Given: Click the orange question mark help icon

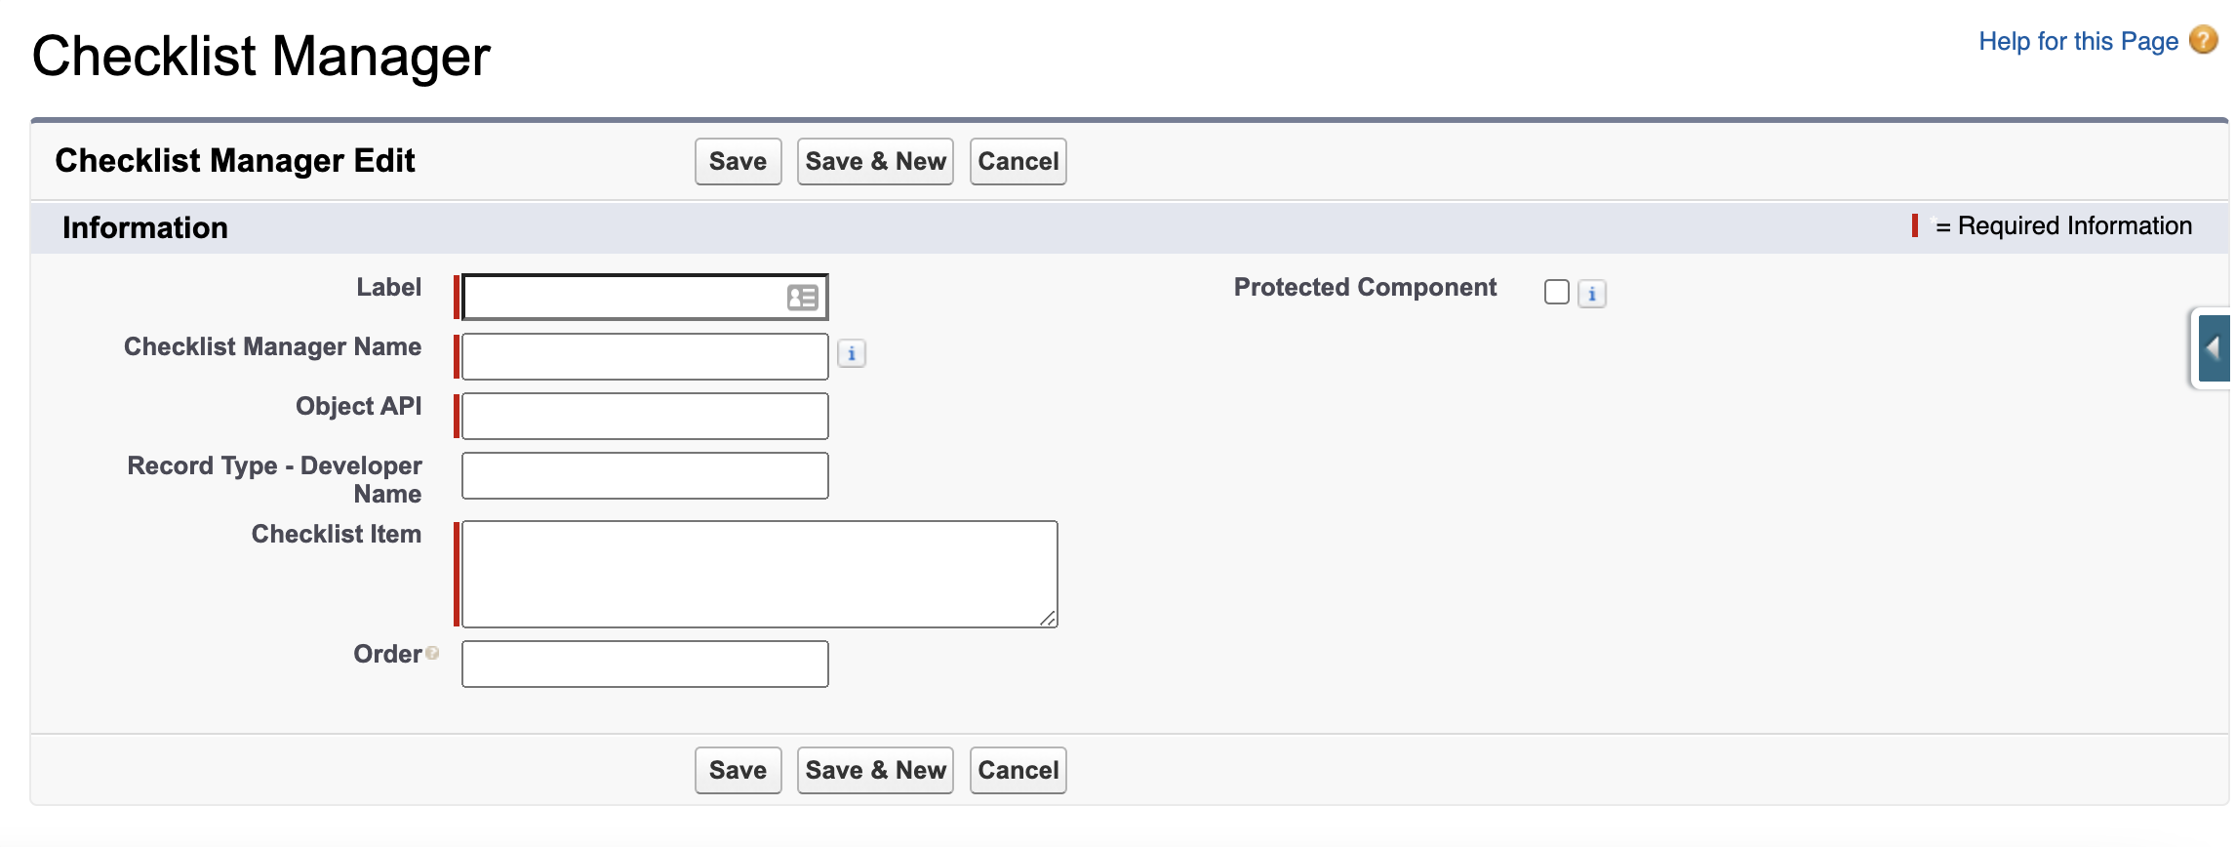Looking at the screenshot, I should click(x=2203, y=40).
